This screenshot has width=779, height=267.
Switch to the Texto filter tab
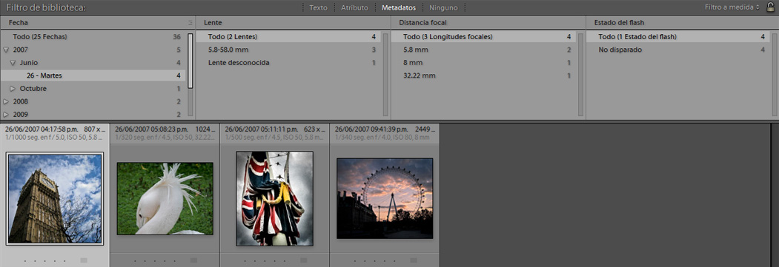coord(318,7)
